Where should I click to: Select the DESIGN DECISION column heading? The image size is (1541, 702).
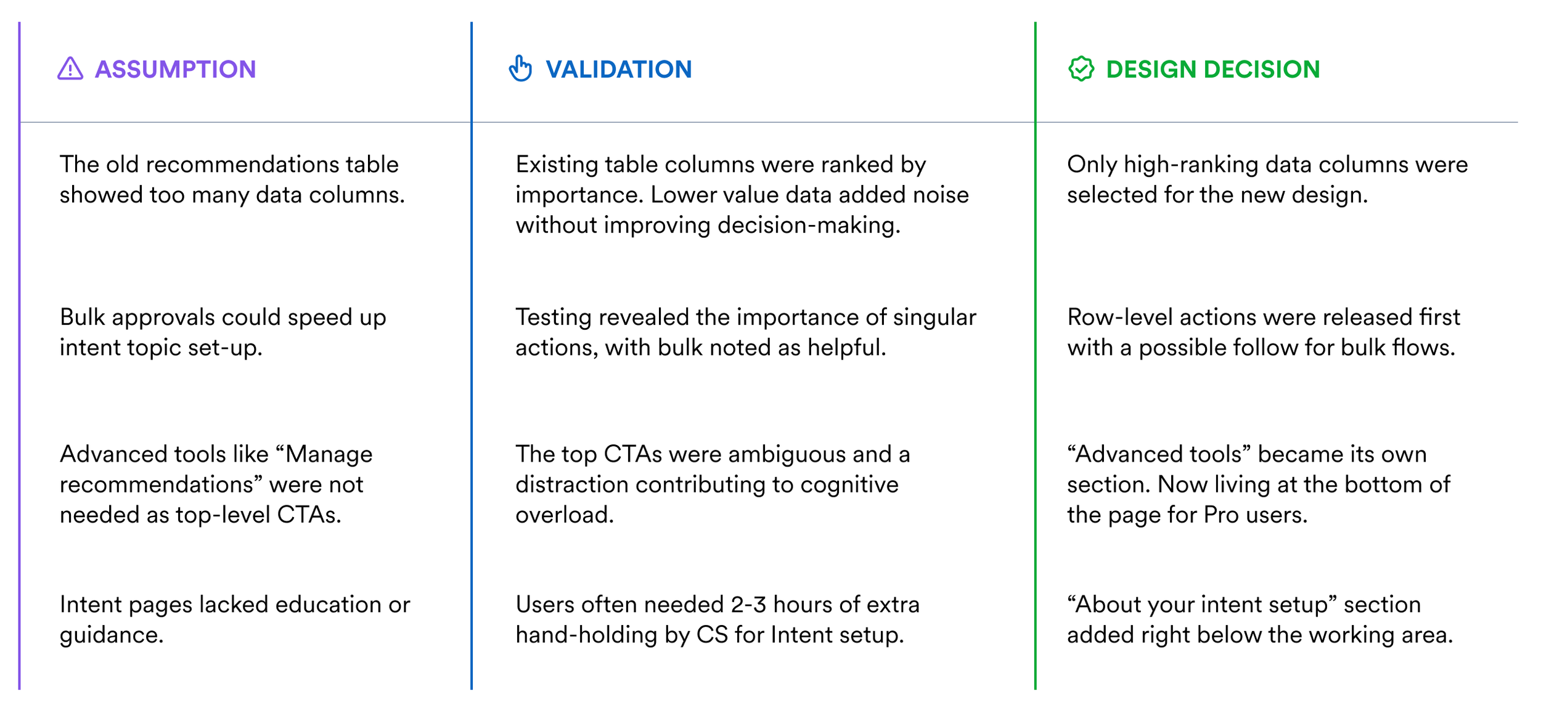(1213, 69)
